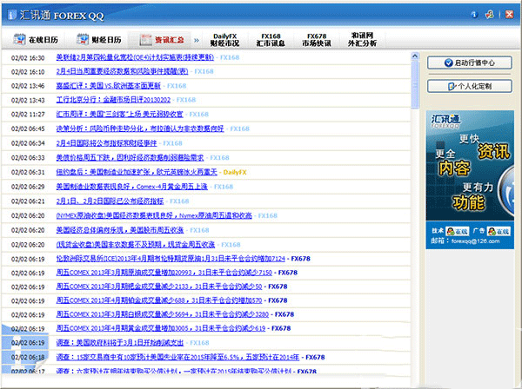Image resolution: width=522 pixels, height=389 pixels.
Task: Click timestamp 02/02 06:45
Action: tap(28, 129)
